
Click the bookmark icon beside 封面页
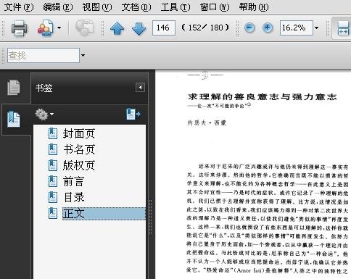coord(53,133)
